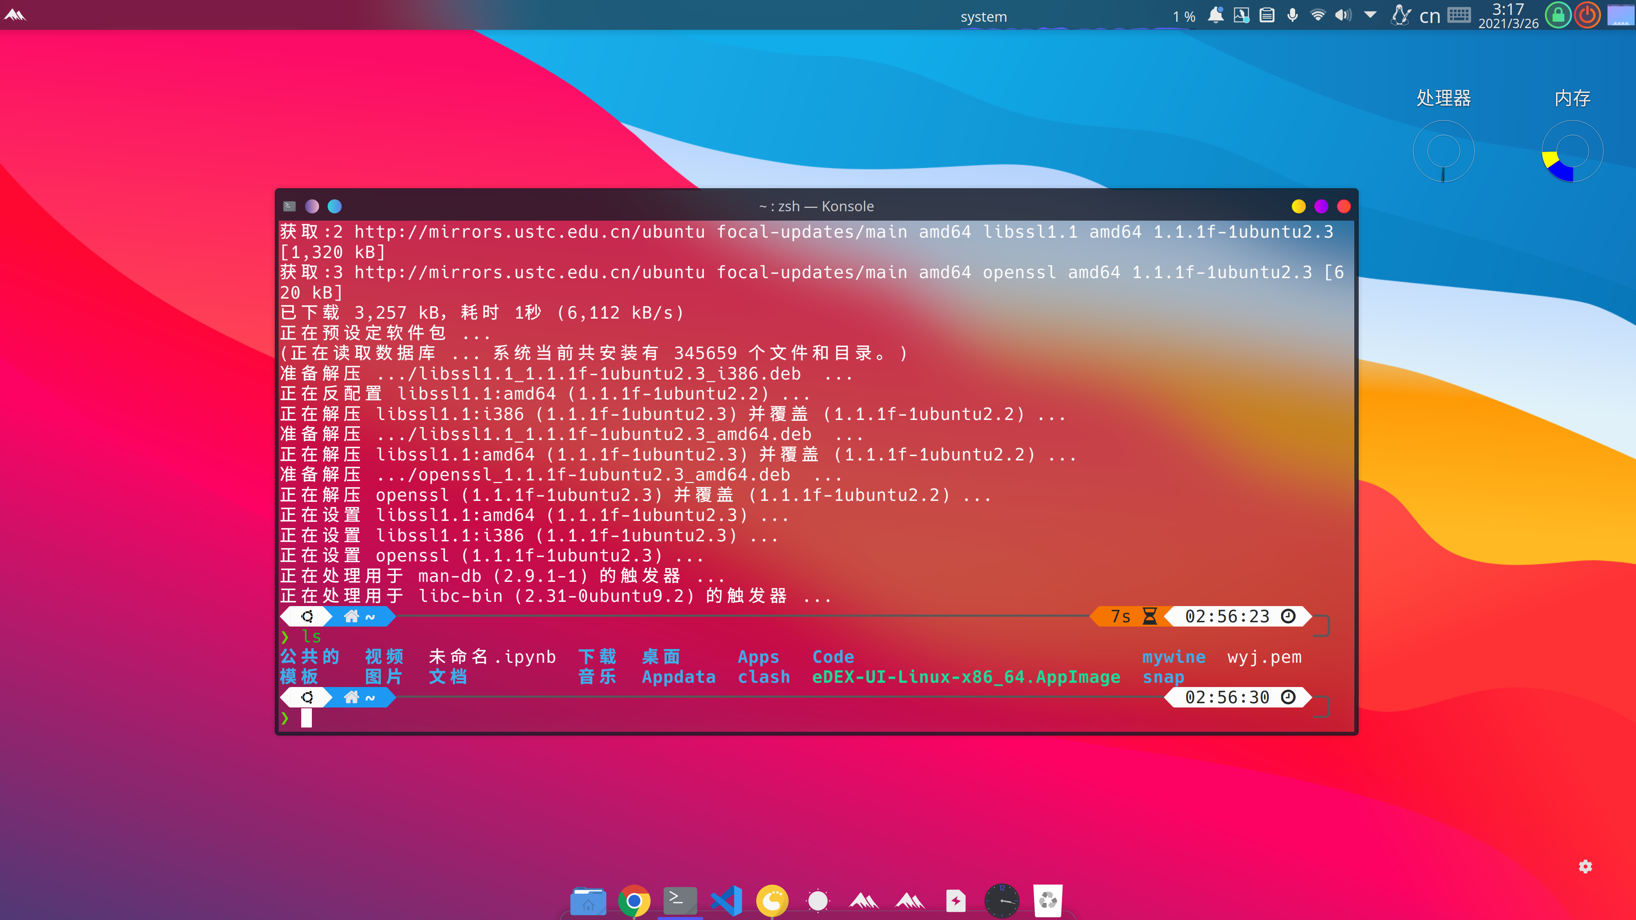
Task: Launch Google Chrome from the dock
Action: tap(634, 900)
